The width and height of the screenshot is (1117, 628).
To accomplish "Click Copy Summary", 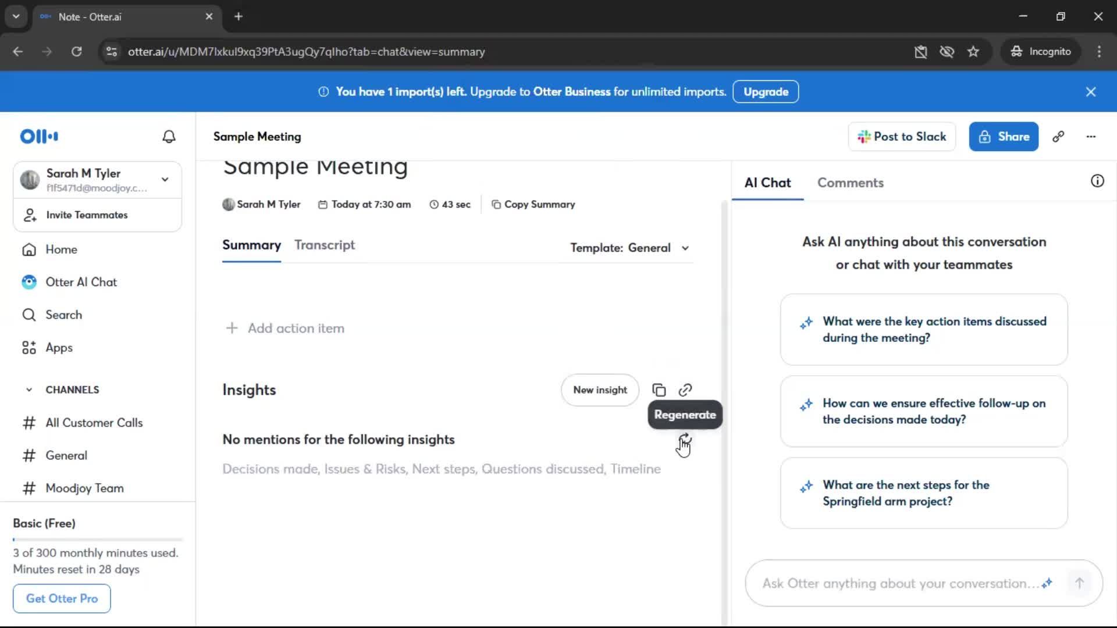I will click(533, 205).
